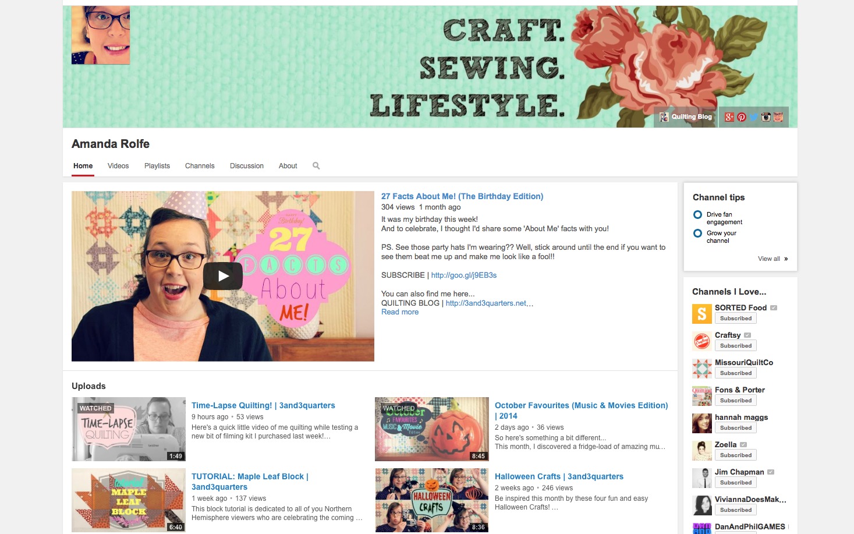This screenshot has width=854, height=534.
Task: Play the featured 27 Facts video
Action: 222,276
